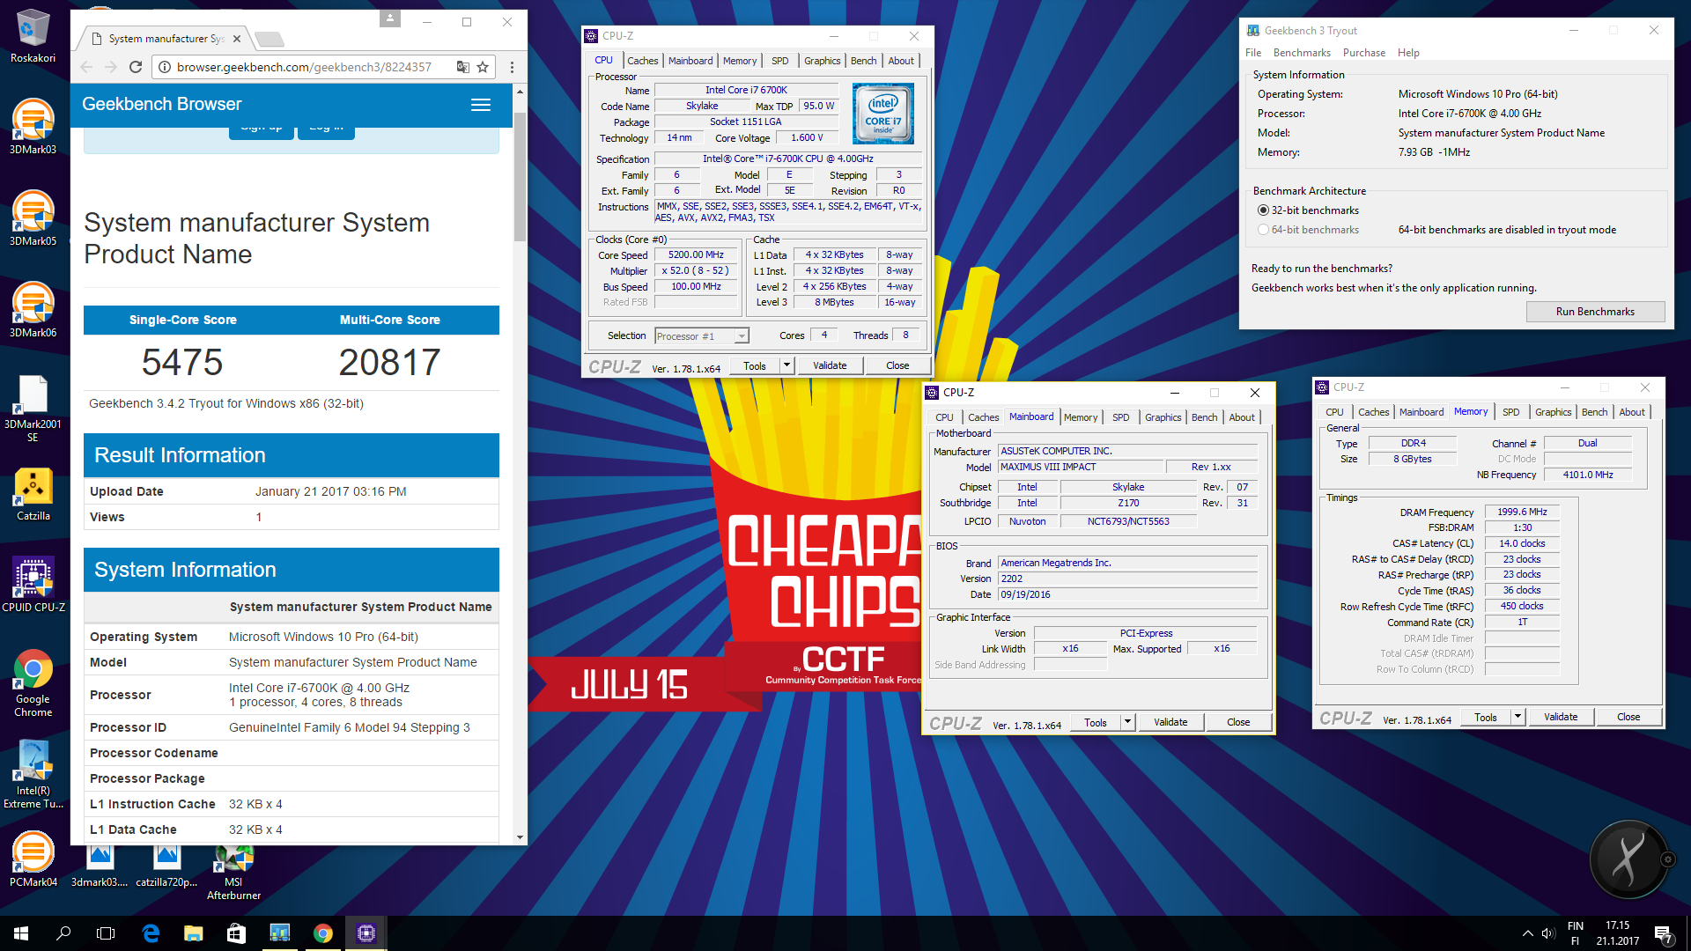This screenshot has height=951, width=1691.
Task: Open the PCMark04 desktop shortcut
Action: 33,860
